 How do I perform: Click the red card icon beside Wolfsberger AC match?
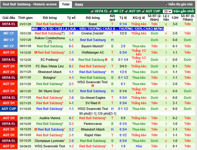click(36, 52)
